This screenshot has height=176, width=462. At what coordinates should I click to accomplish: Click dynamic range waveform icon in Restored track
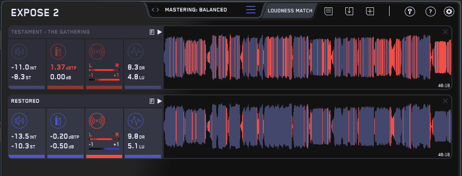point(136,121)
